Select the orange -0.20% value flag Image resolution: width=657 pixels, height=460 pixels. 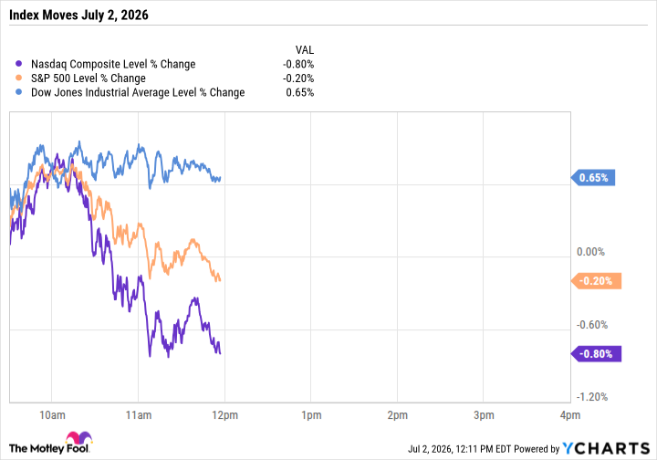click(596, 281)
